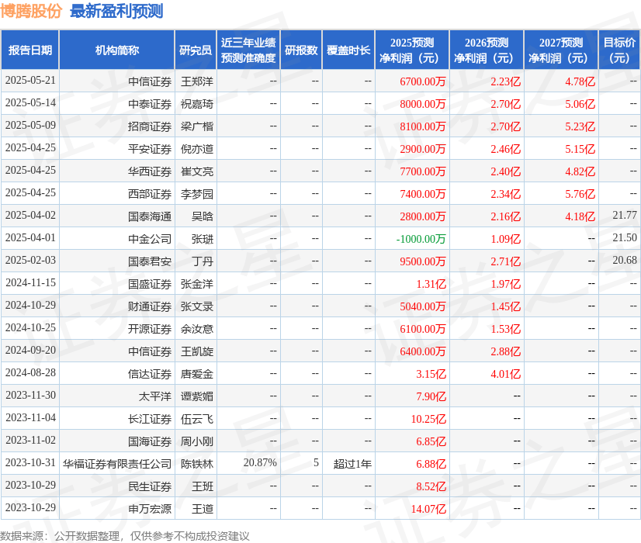Click the 4.78亿 forecast value
The width and height of the screenshot is (641, 543).
point(580,81)
